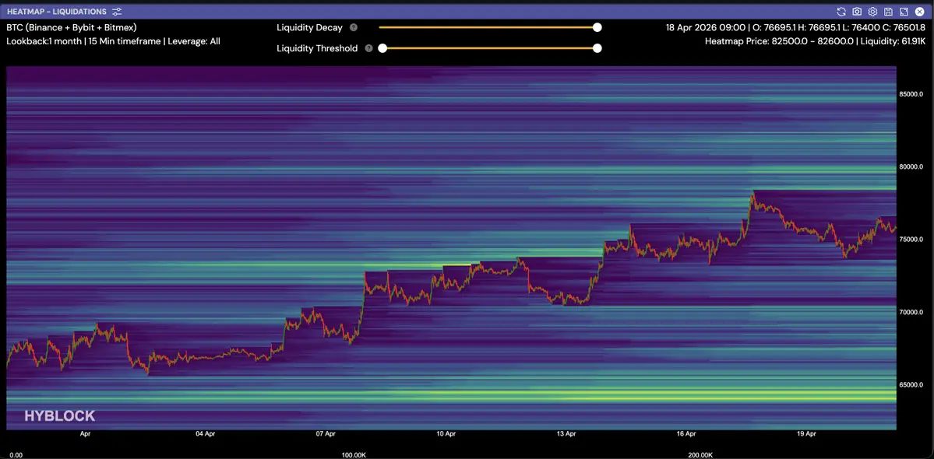Click the Lookback 1 month timeframe text
Screen dimensions: 934x459
pyautogui.click(x=113, y=41)
